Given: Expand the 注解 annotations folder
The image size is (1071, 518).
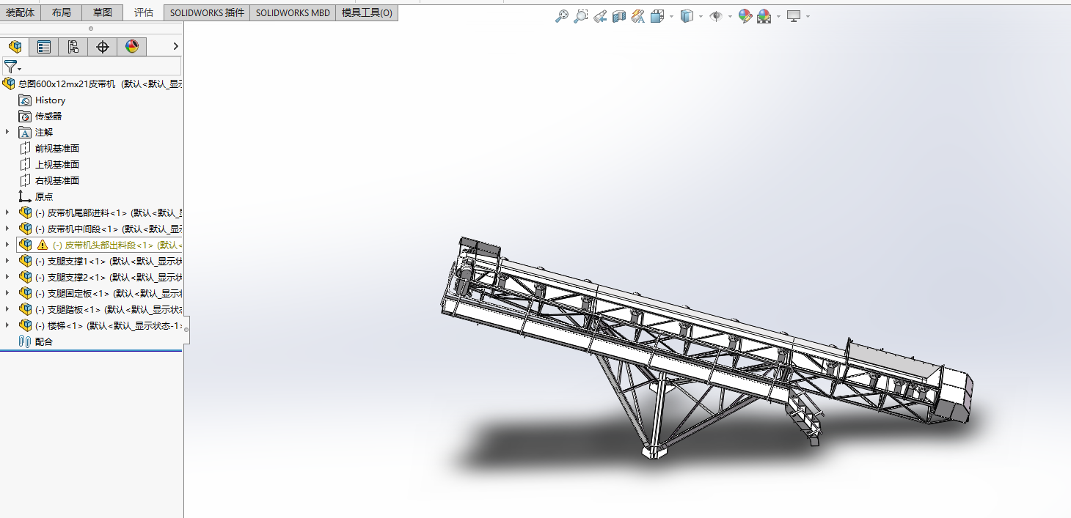Looking at the screenshot, I should (7, 132).
